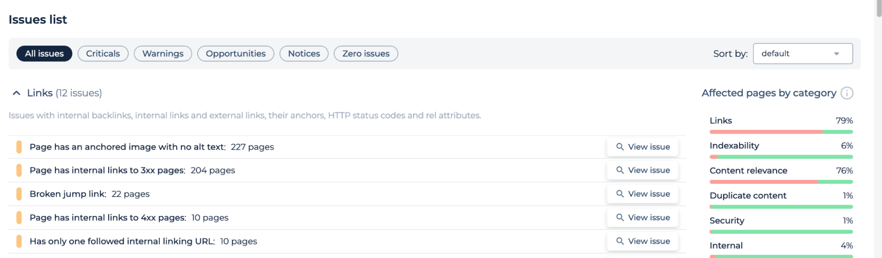Click the info icon beside Affected pages by category
The image size is (882, 258).
[x=847, y=93]
